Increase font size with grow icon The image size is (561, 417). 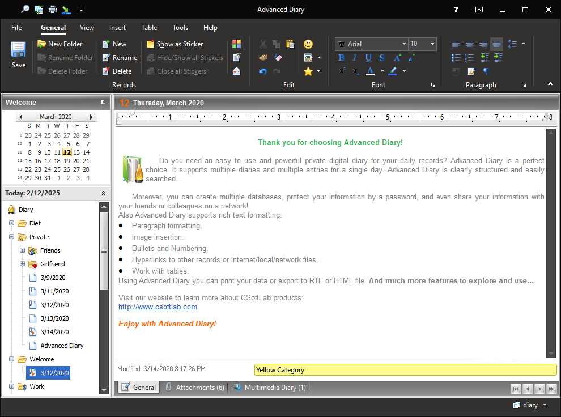tap(397, 58)
